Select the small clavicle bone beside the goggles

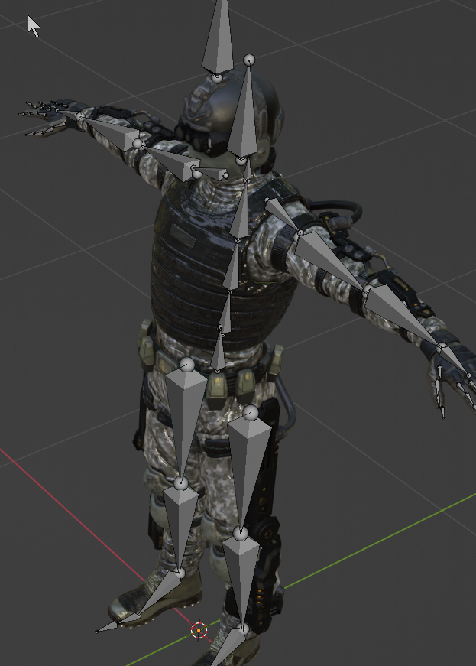point(212,173)
